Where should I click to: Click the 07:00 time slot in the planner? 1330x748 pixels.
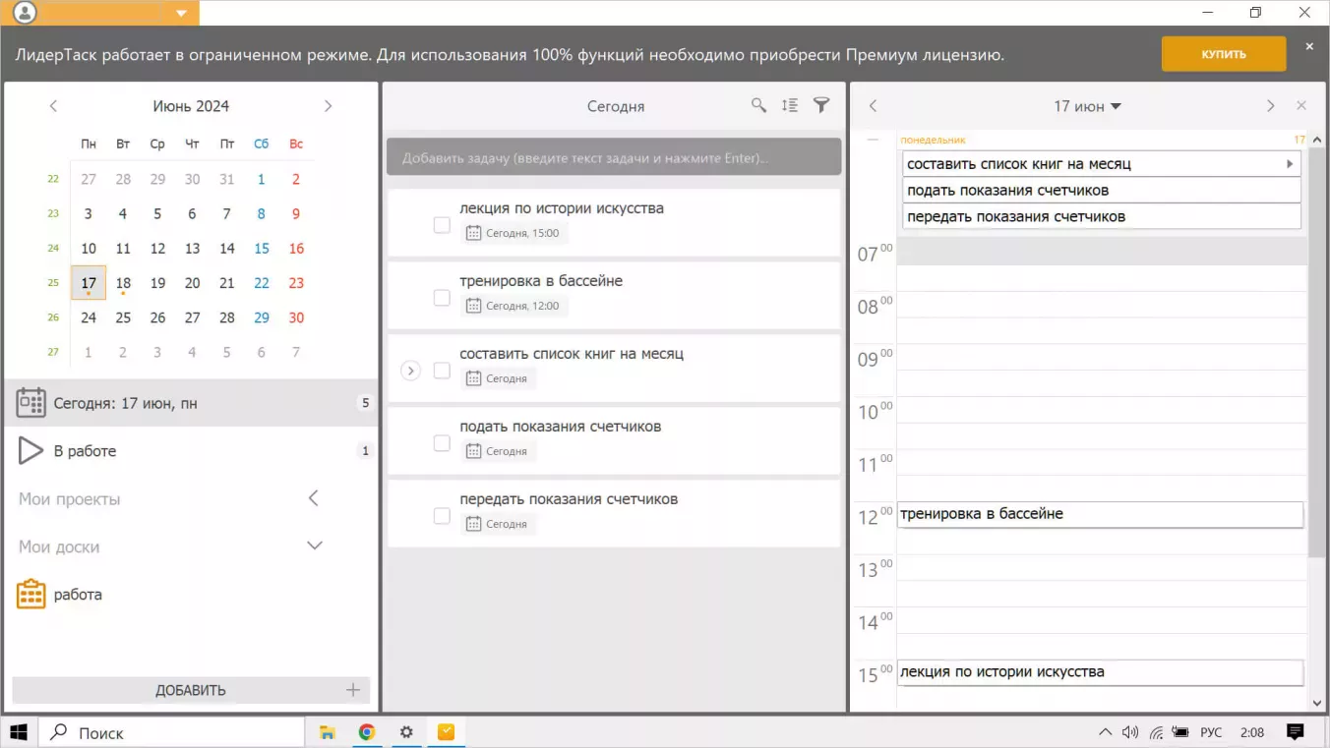1102,252
